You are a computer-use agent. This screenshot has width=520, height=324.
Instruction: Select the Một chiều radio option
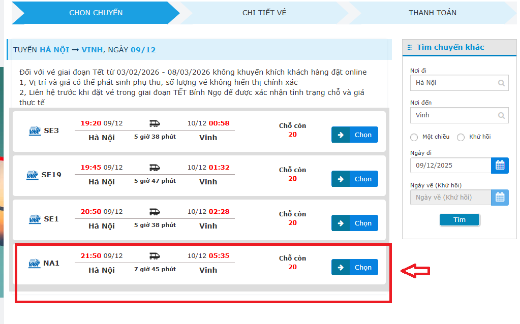click(414, 137)
